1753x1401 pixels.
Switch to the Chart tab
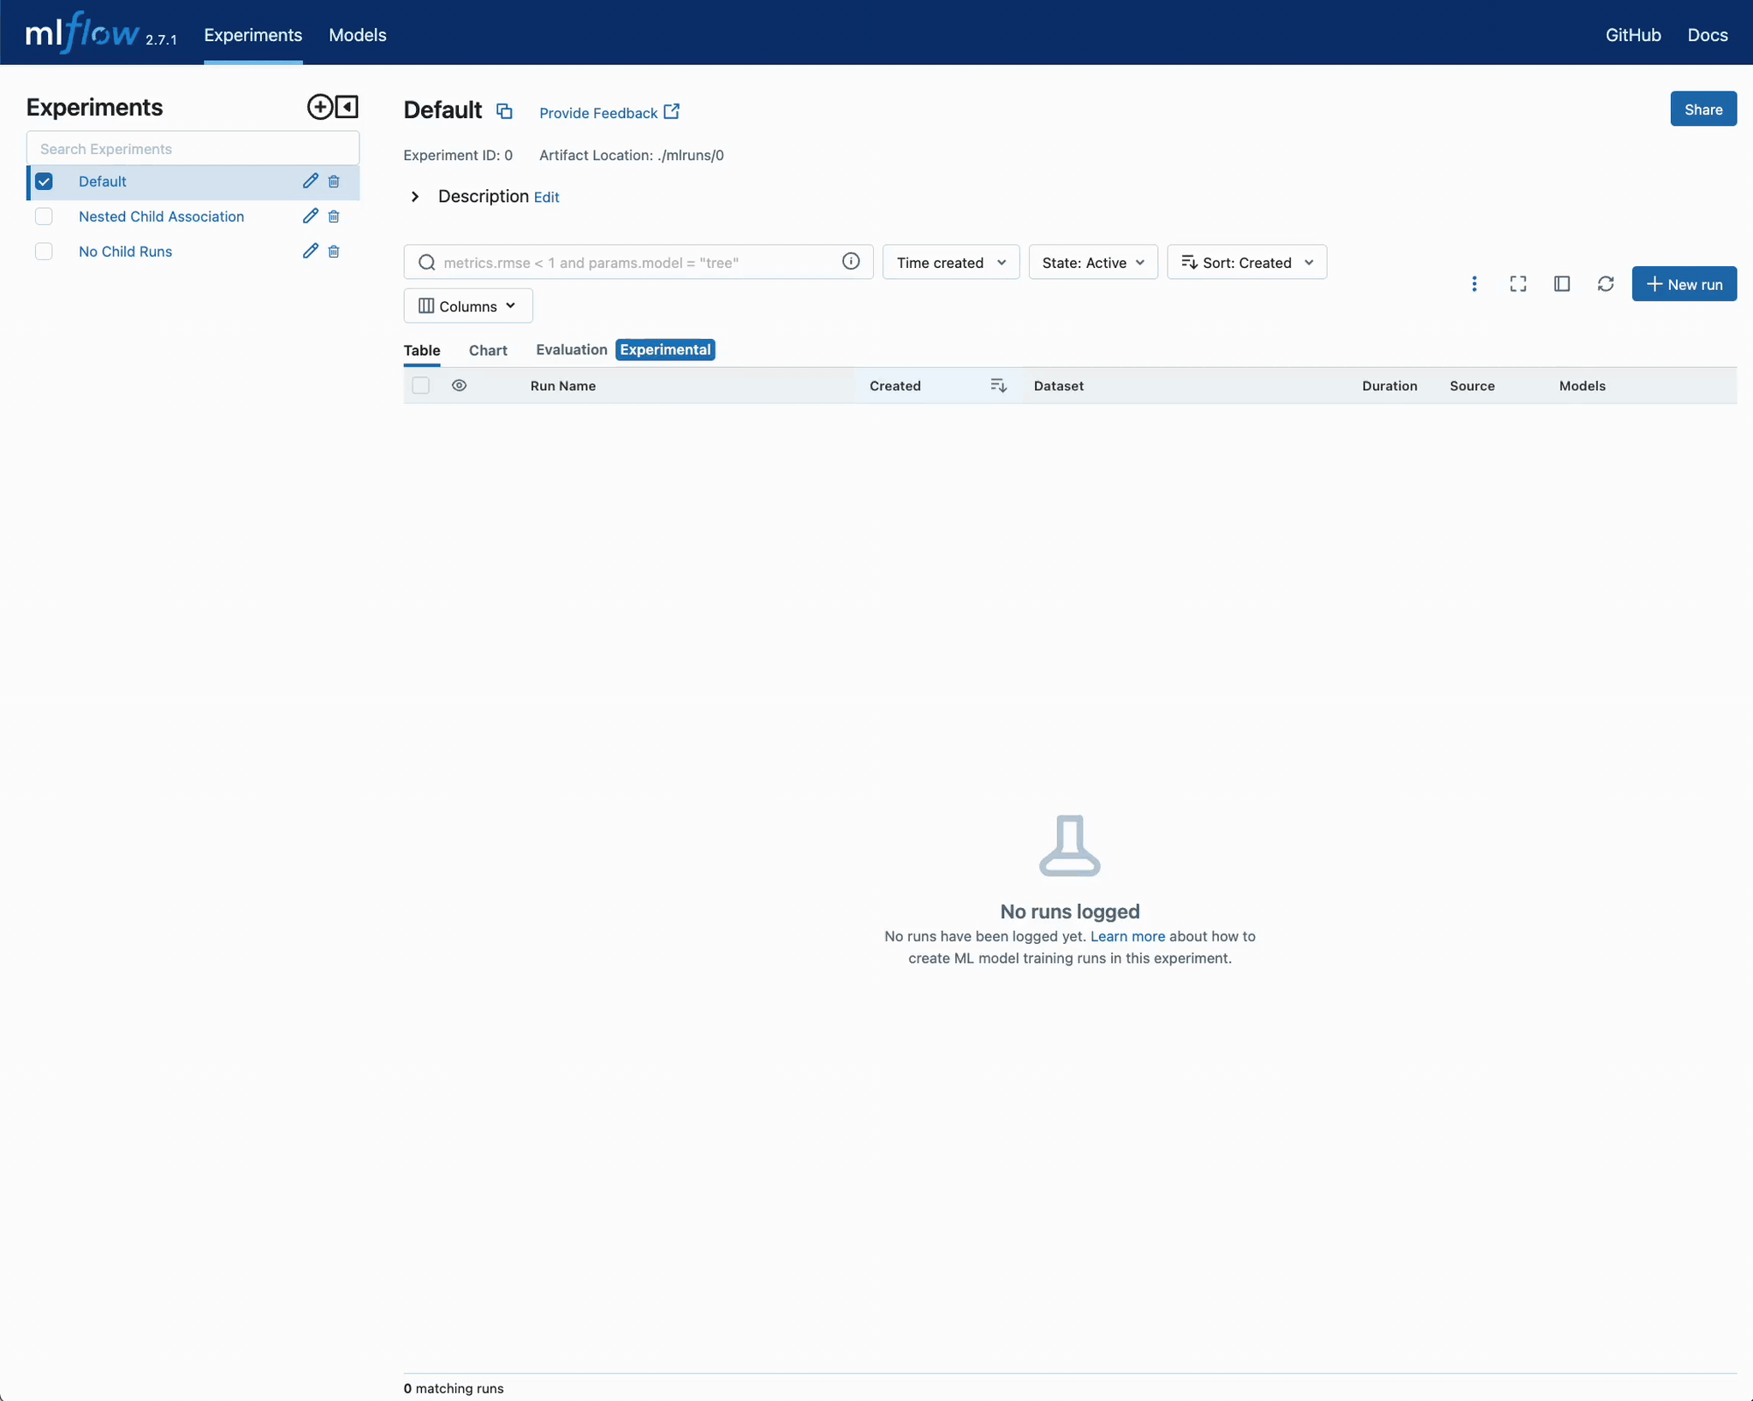pos(488,350)
